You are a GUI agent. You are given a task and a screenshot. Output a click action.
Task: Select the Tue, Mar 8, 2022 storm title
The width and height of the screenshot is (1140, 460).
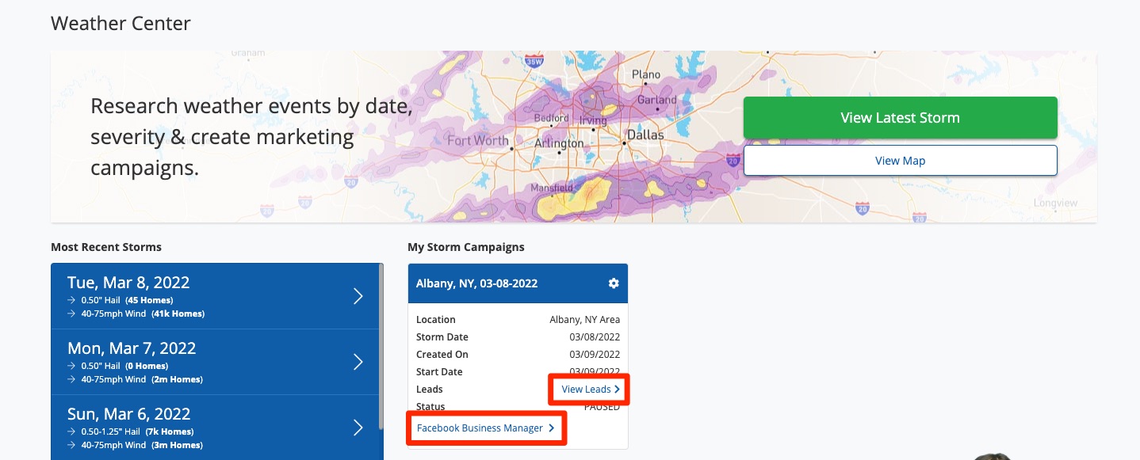(128, 283)
